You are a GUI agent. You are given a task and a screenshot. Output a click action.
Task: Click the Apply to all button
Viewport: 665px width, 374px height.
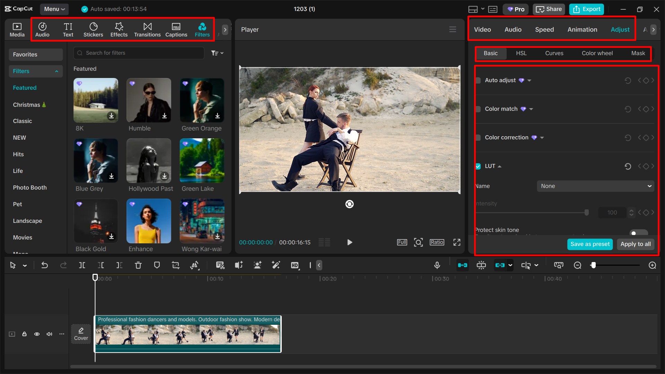[635, 244]
